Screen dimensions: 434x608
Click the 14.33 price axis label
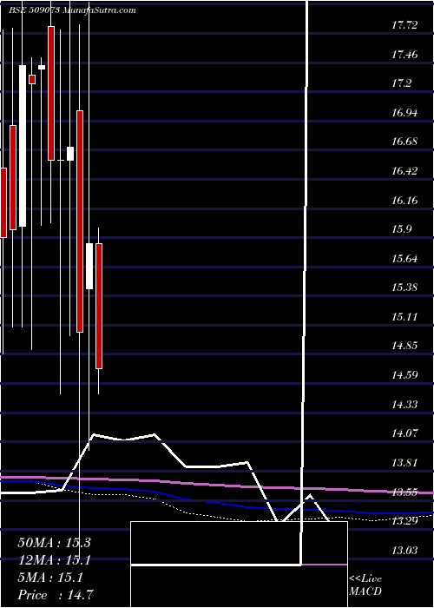pyautogui.click(x=404, y=405)
